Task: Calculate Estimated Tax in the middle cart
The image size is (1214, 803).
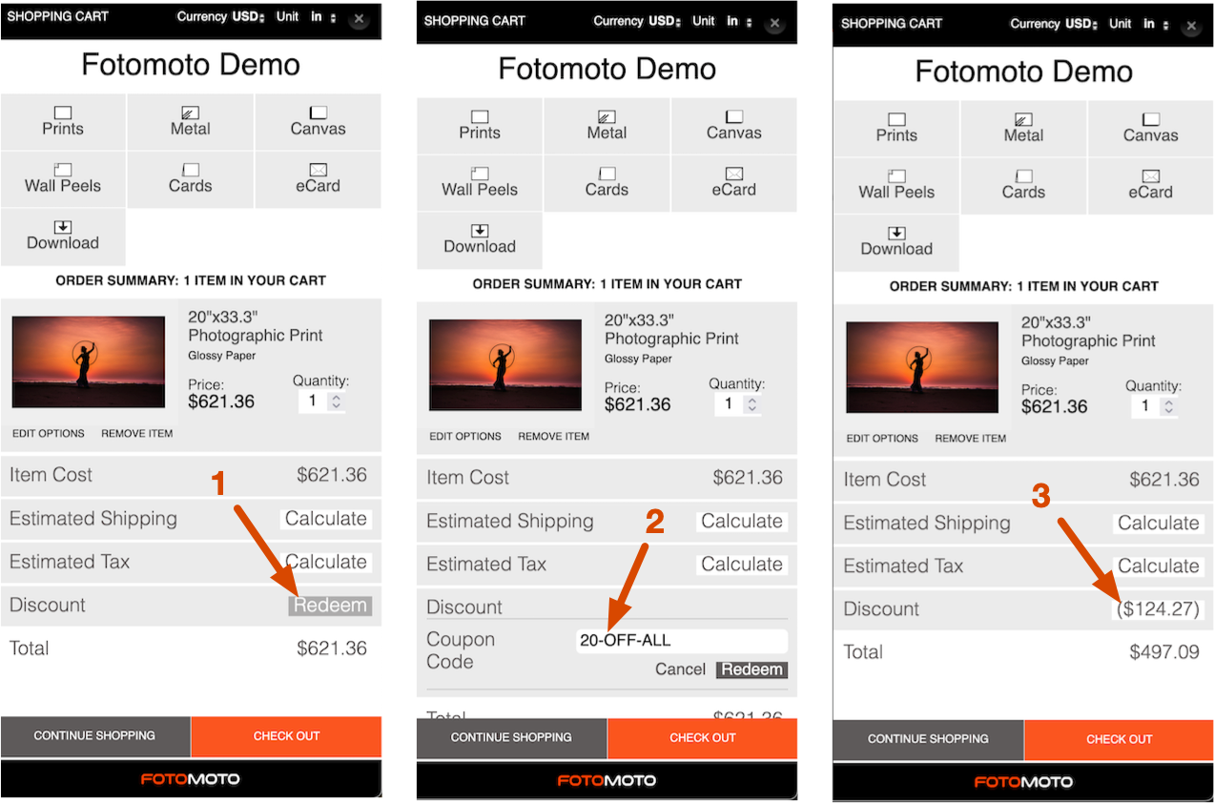Action: (x=742, y=565)
